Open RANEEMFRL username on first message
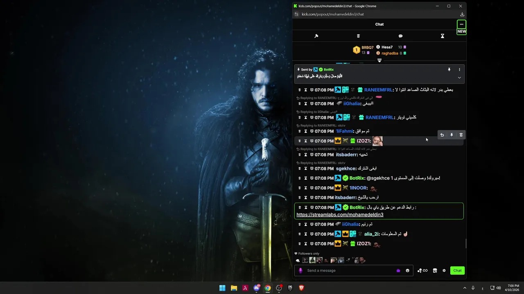 [378, 90]
